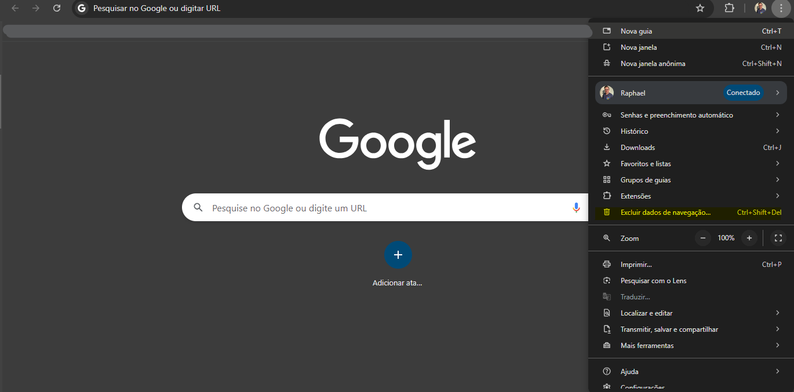Screen dimensions: 794x392
Task: Enter fullscreen mode from the Zoom row
Action: (x=778, y=238)
